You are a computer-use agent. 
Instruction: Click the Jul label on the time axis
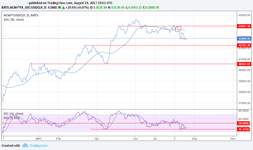[155, 139]
